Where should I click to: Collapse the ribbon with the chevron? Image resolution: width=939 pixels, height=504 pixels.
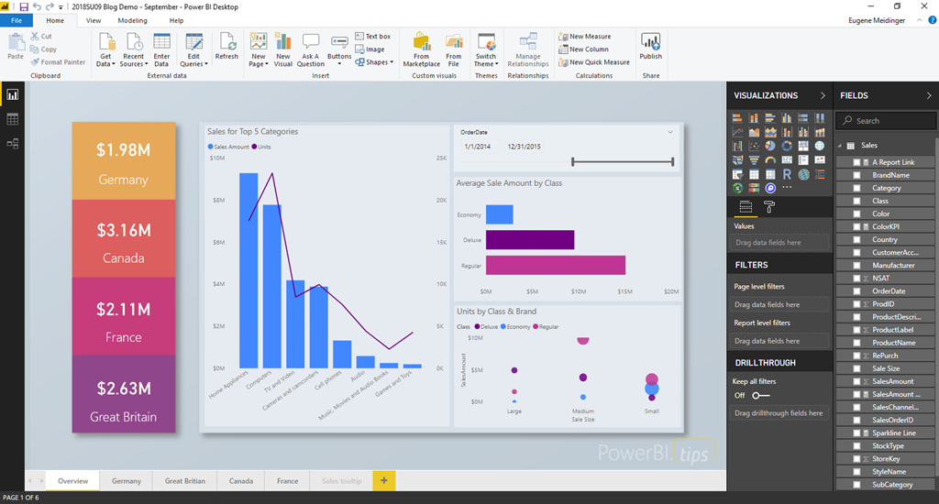point(919,20)
